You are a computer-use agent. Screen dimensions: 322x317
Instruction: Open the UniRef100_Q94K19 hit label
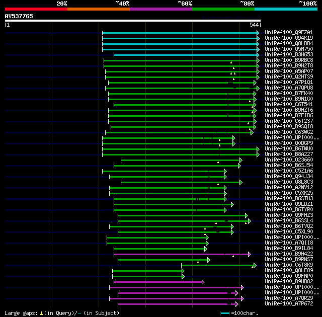coord(289,38)
